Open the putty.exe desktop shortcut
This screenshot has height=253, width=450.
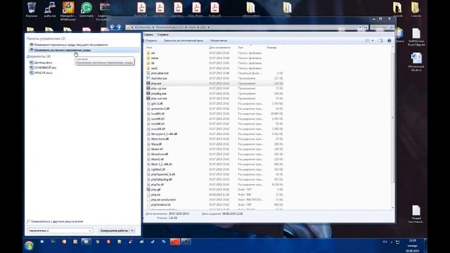point(50,9)
